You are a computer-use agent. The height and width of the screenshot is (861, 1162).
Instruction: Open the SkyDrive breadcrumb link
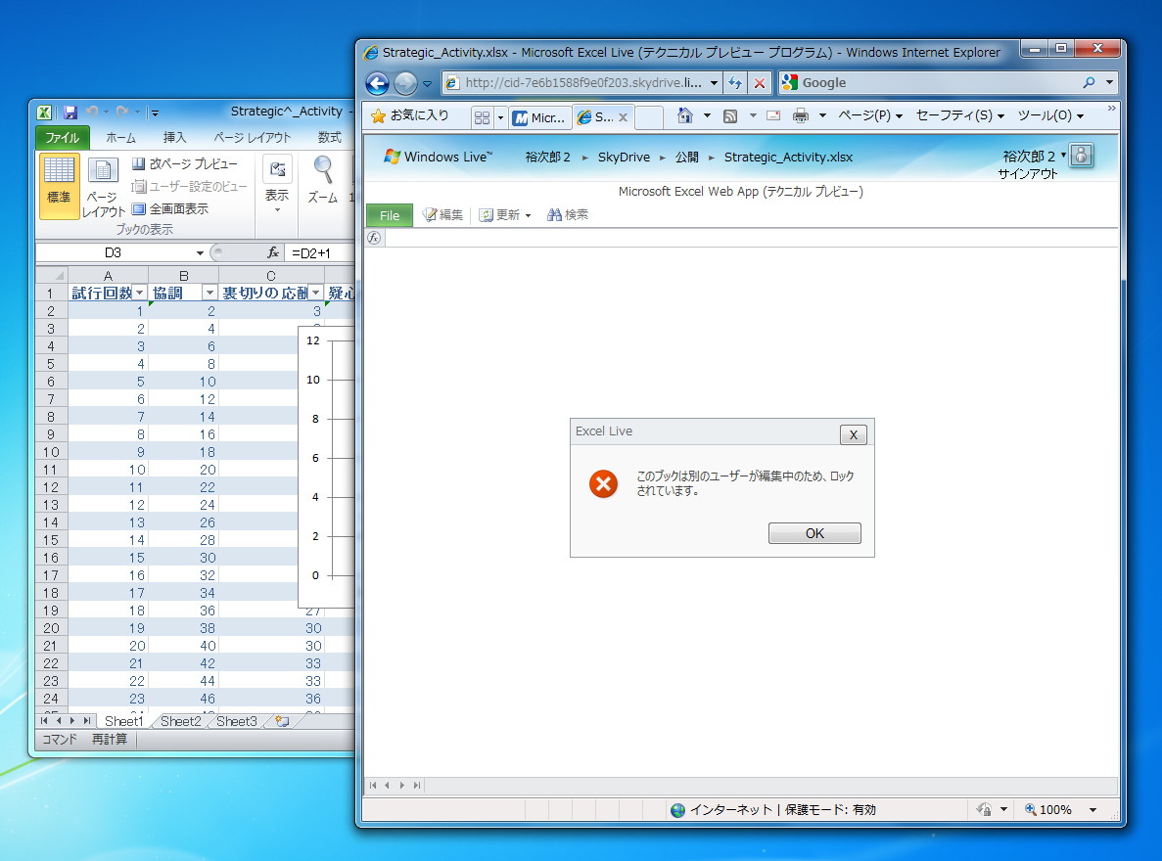[x=625, y=157]
